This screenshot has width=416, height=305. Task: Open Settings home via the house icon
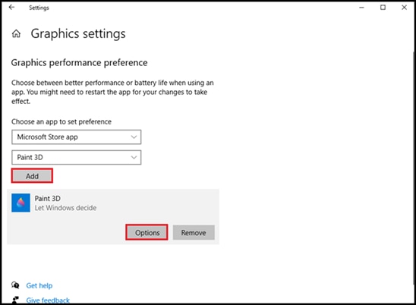(16, 33)
